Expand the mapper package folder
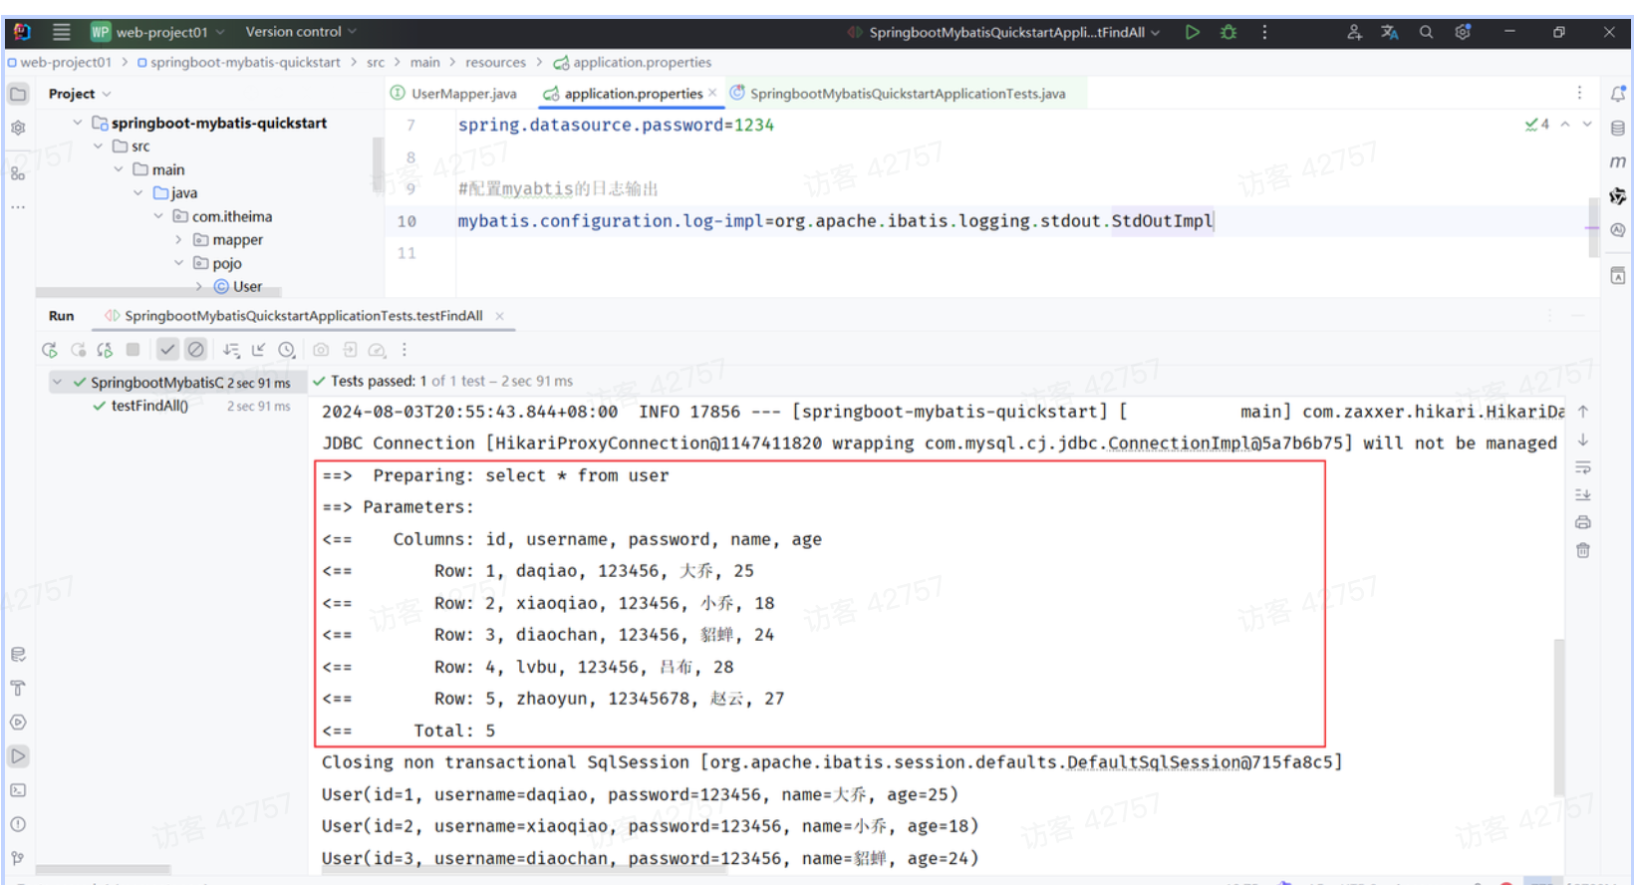 tap(179, 240)
